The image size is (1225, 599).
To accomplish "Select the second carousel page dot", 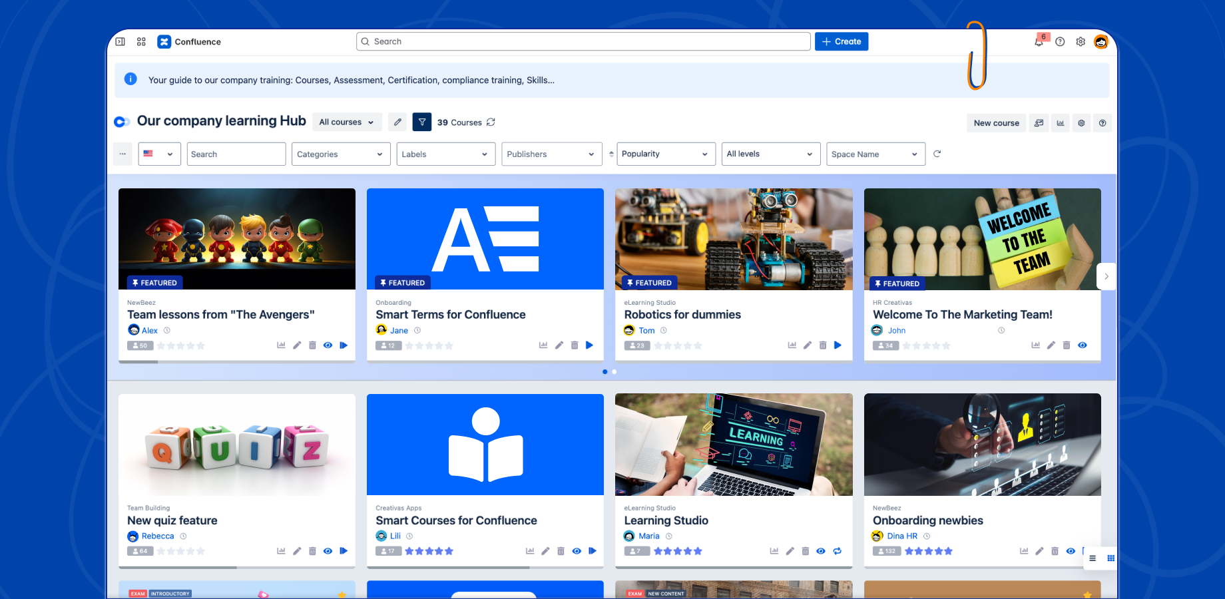I will [x=614, y=372].
